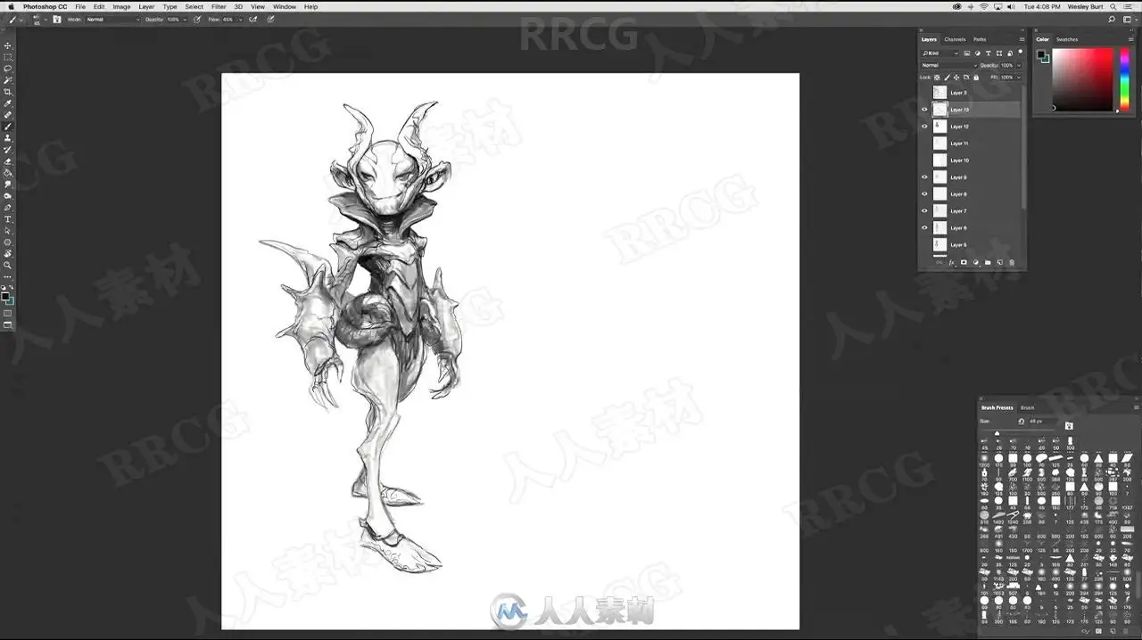Hide Layer 7 via its eye icon
The height and width of the screenshot is (640, 1142).
924,211
